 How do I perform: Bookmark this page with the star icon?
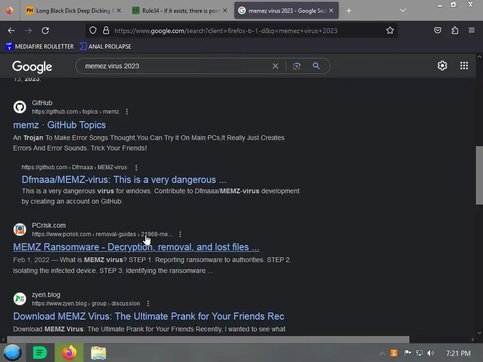pyautogui.click(x=390, y=31)
